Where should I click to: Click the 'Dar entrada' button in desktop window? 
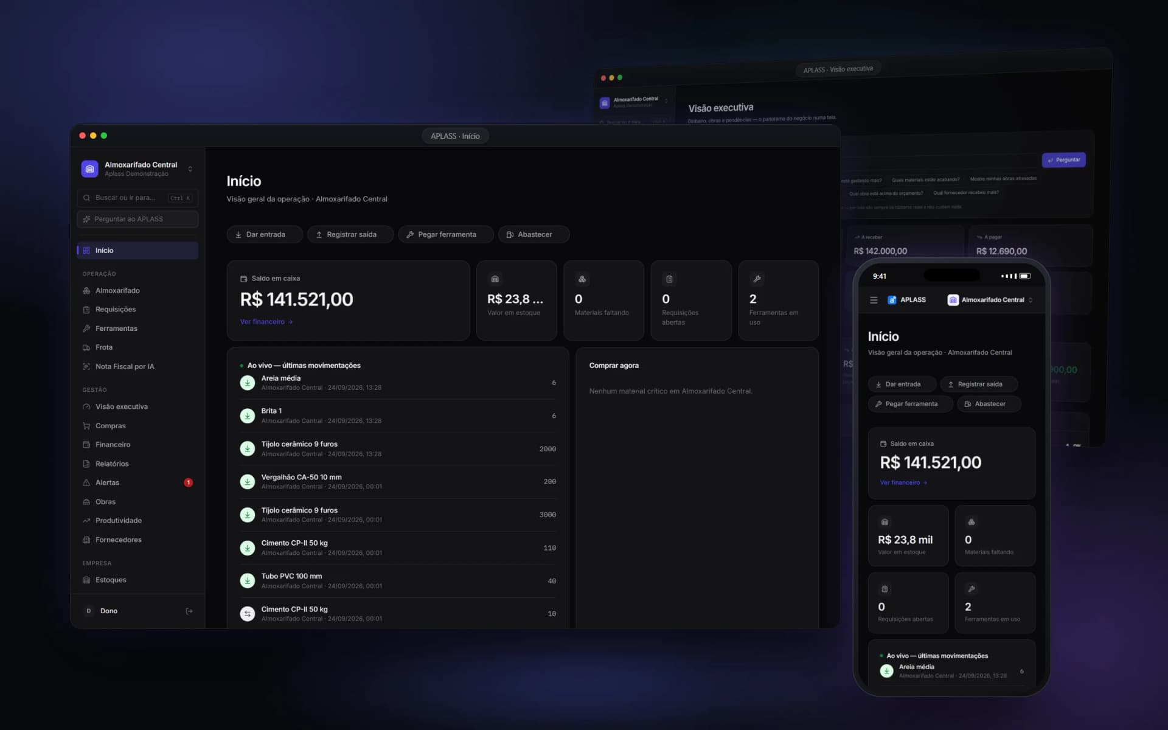[265, 235]
